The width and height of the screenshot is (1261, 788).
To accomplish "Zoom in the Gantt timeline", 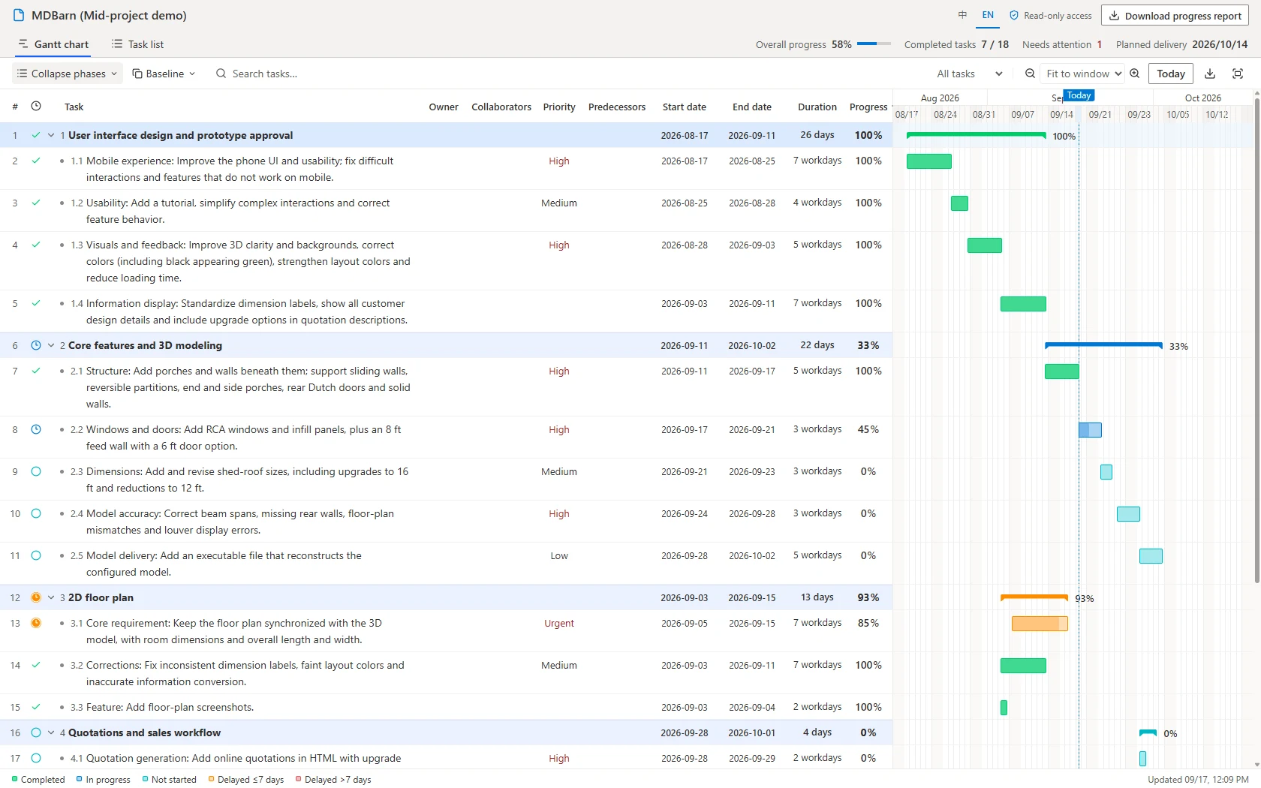I will 1135,74.
